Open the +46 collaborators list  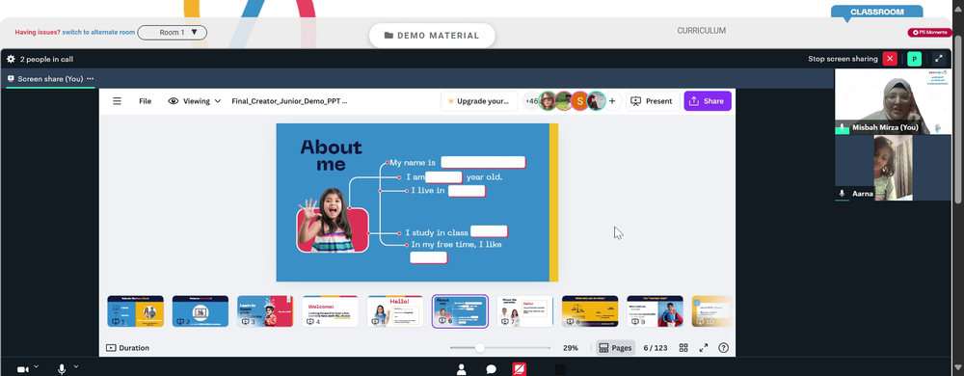[x=531, y=101]
